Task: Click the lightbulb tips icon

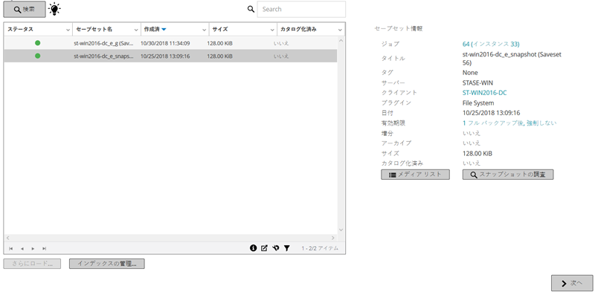Action: point(54,9)
